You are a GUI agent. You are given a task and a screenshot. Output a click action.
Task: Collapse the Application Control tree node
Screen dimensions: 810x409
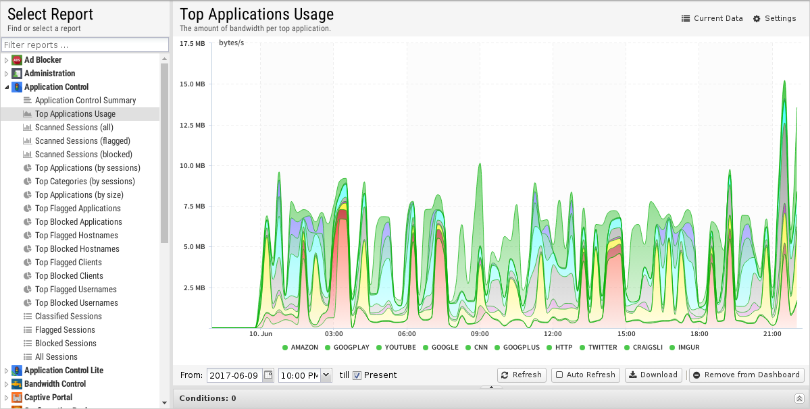(x=6, y=87)
